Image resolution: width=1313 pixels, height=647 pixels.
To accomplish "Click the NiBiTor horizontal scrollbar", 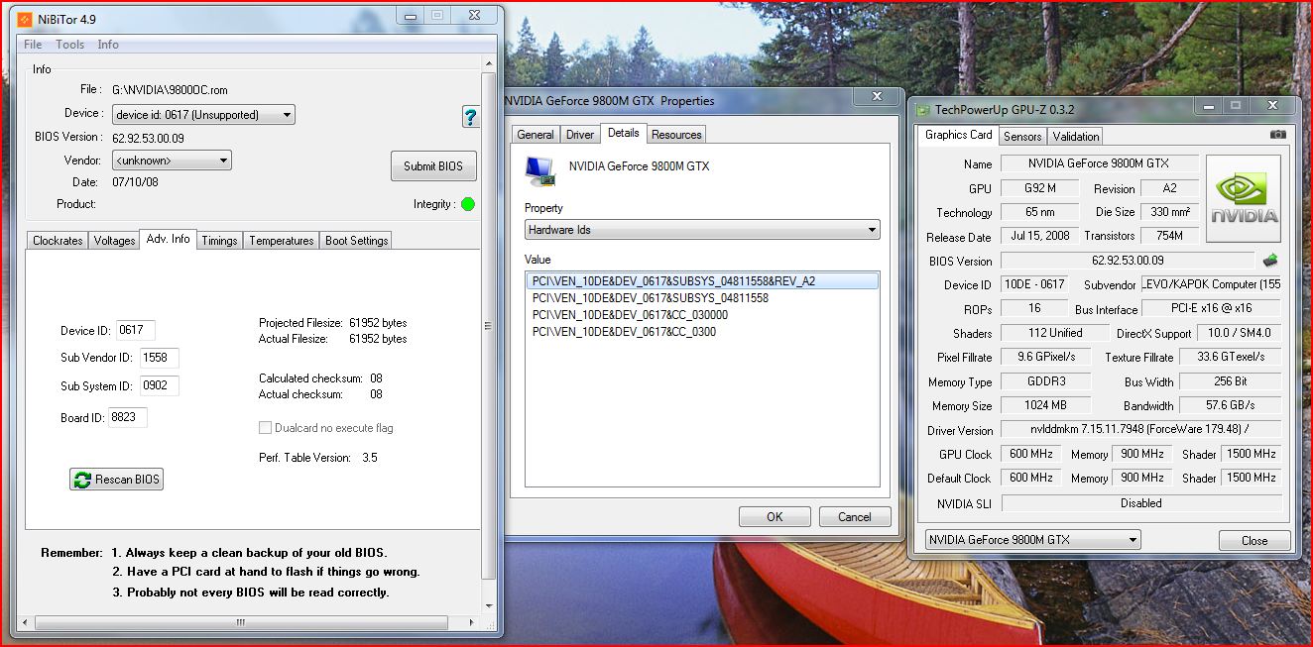I will pos(241,622).
